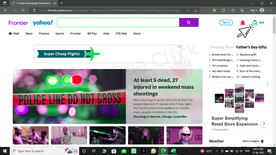Open the HP computers trending link

point(220,66)
